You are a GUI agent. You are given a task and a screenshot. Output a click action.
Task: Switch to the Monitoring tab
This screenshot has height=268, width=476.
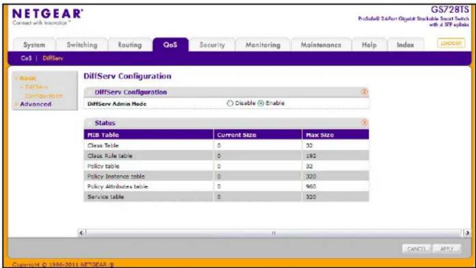click(263, 45)
